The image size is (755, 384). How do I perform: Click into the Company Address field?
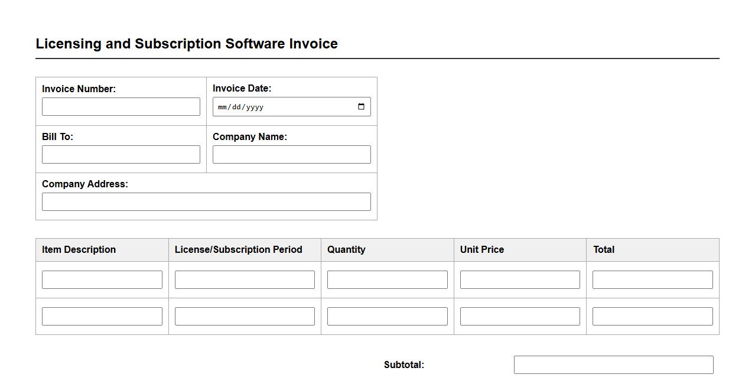click(206, 202)
